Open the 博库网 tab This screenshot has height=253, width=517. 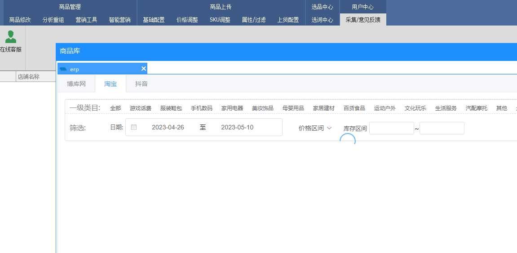pos(76,84)
